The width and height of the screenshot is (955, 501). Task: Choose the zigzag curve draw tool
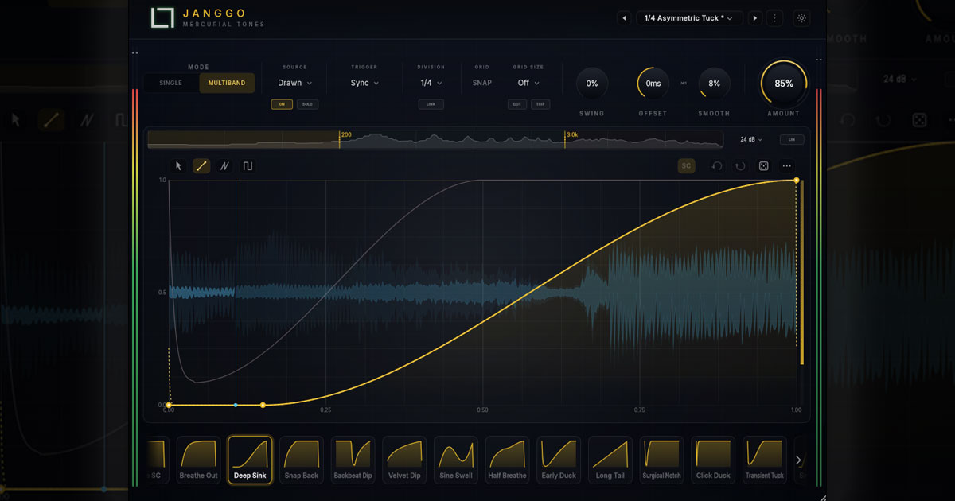[x=224, y=166]
